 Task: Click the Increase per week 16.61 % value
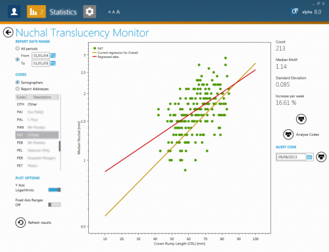tap(286, 102)
